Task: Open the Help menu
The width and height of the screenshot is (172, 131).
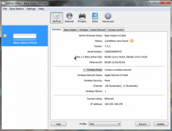Action: point(41,9)
